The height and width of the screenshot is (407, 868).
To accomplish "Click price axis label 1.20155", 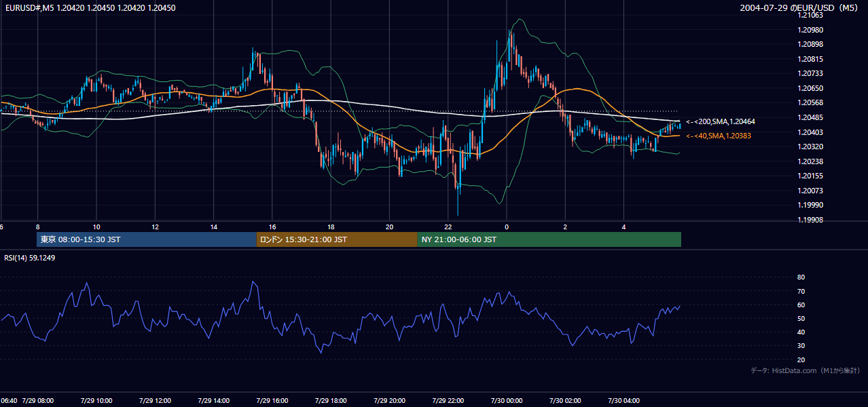I will (810, 176).
